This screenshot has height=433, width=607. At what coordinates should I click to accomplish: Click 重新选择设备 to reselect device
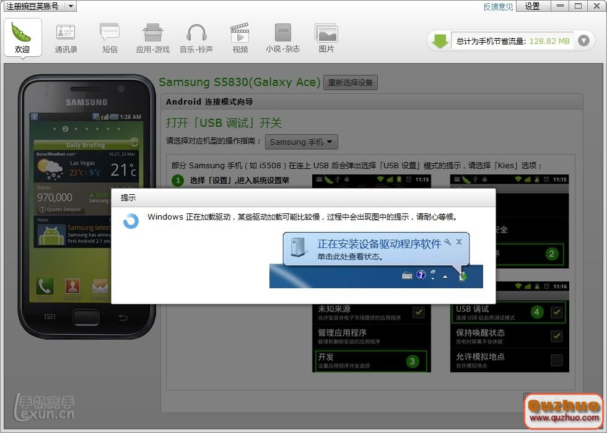tap(351, 82)
